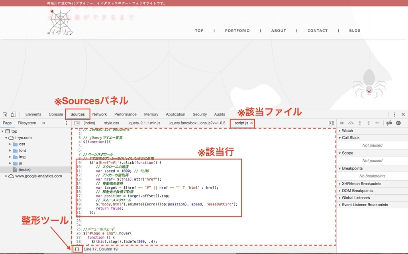Open the Security tab

pos(200,114)
